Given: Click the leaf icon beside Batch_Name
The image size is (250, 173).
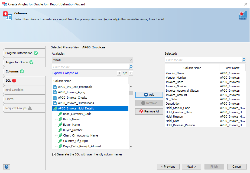Looking at the screenshot, I should click(60, 119).
